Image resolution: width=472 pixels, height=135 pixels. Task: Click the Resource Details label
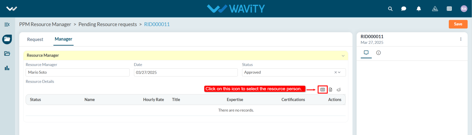pyautogui.click(x=40, y=82)
